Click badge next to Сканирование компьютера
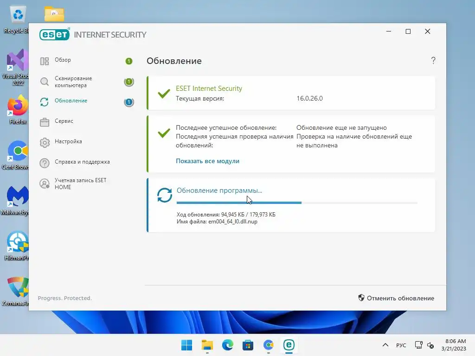The image size is (475, 356). [129, 82]
